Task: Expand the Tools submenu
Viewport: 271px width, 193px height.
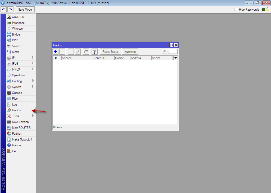Action: [21, 116]
